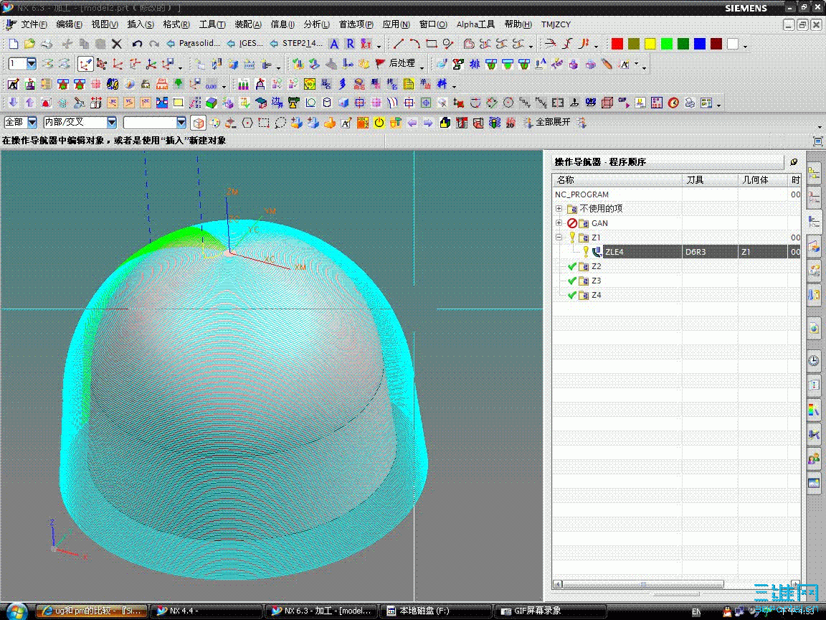The height and width of the screenshot is (620, 826).
Task: Click the red flag post-process icon
Action: [x=380, y=64]
